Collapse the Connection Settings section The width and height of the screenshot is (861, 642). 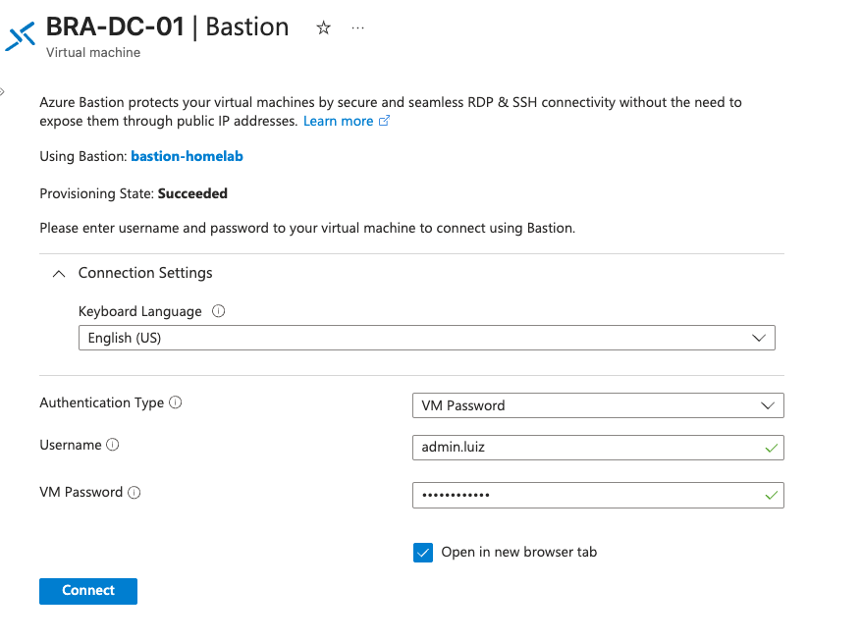coord(59,274)
